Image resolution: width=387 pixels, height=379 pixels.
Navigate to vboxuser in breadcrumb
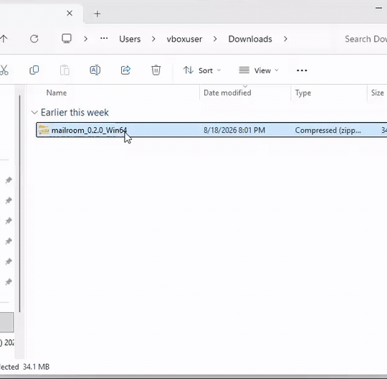coord(184,39)
